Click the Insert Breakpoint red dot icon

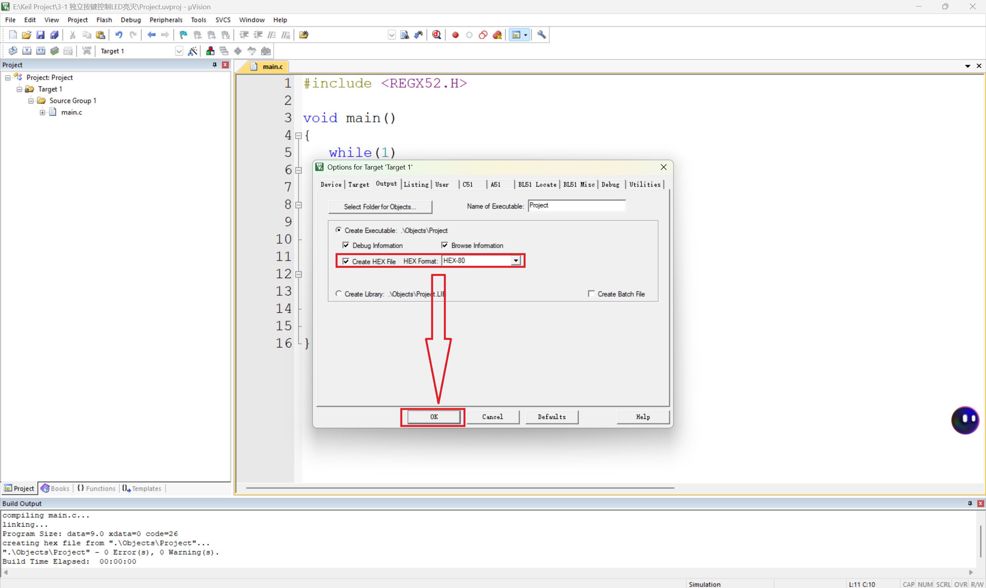coord(455,35)
